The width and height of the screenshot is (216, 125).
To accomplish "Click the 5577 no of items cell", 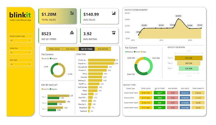I will 160,93.
